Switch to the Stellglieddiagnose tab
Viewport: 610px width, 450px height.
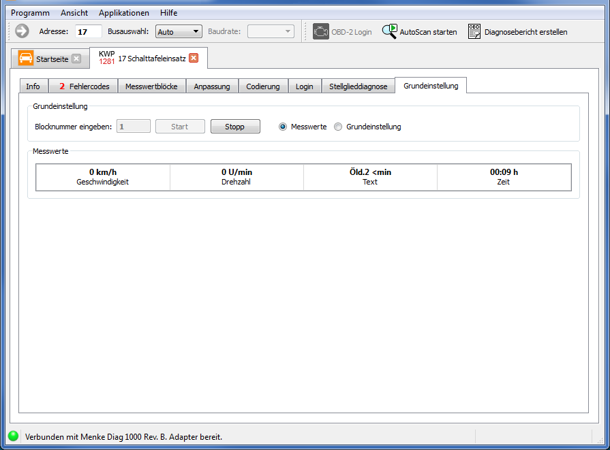358,86
